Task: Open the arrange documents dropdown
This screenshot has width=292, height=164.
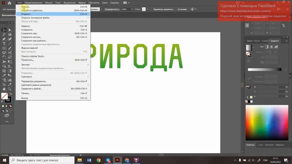Action: [x=126, y=3]
